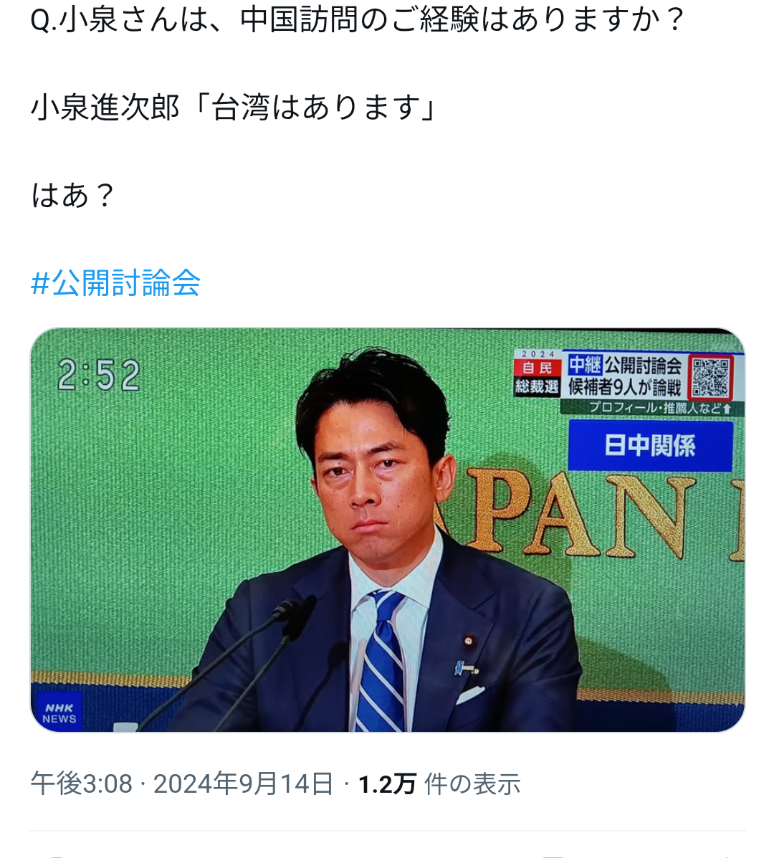Click the 総裁選 label under 自民
Viewport: 774px width, 858px height.
coord(537,387)
